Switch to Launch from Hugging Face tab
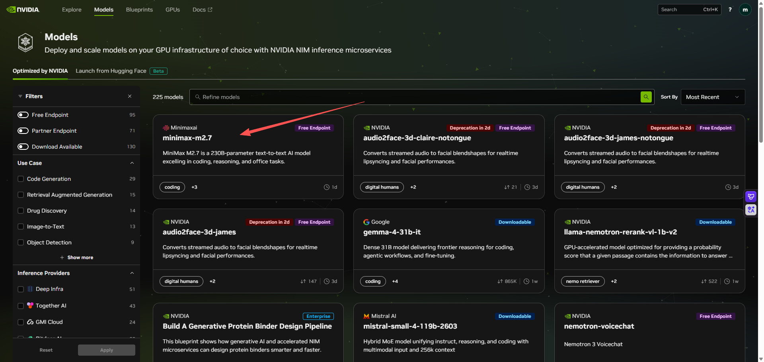 click(x=111, y=71)
